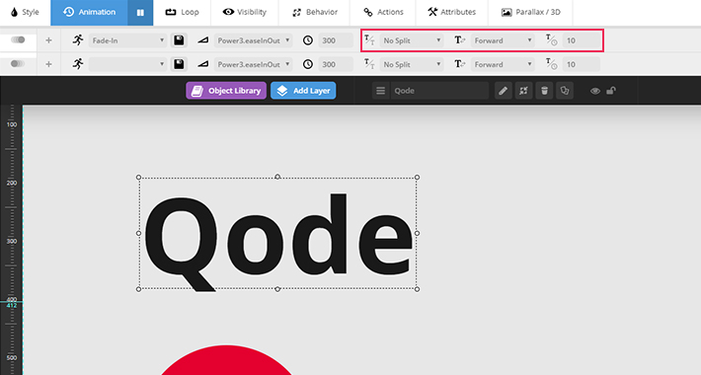Click the 300 duration field on second row
This screenshot has width=701, height=375.
click(336, 64)
